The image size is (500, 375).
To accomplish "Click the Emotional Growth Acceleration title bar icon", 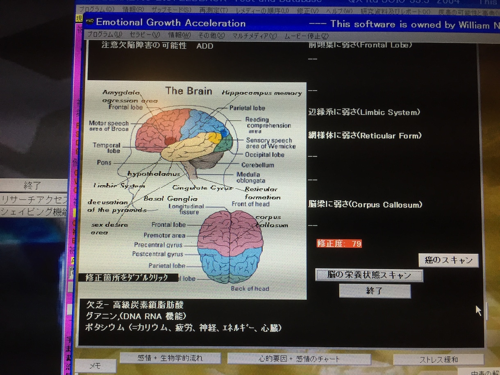I will [x=90, y=22].
